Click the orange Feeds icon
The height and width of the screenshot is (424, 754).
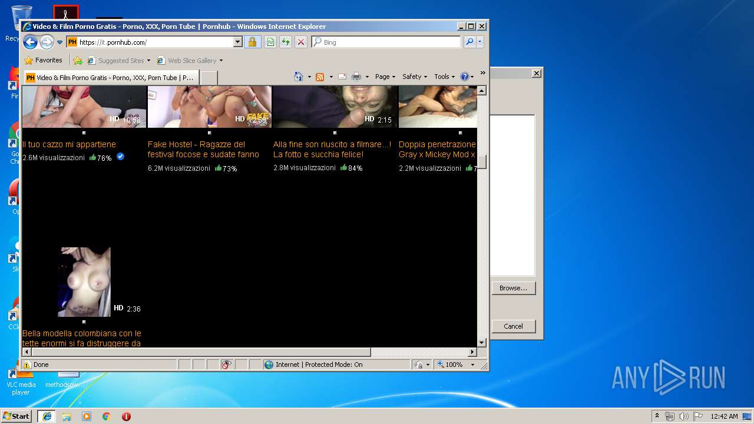click(320, 77)
